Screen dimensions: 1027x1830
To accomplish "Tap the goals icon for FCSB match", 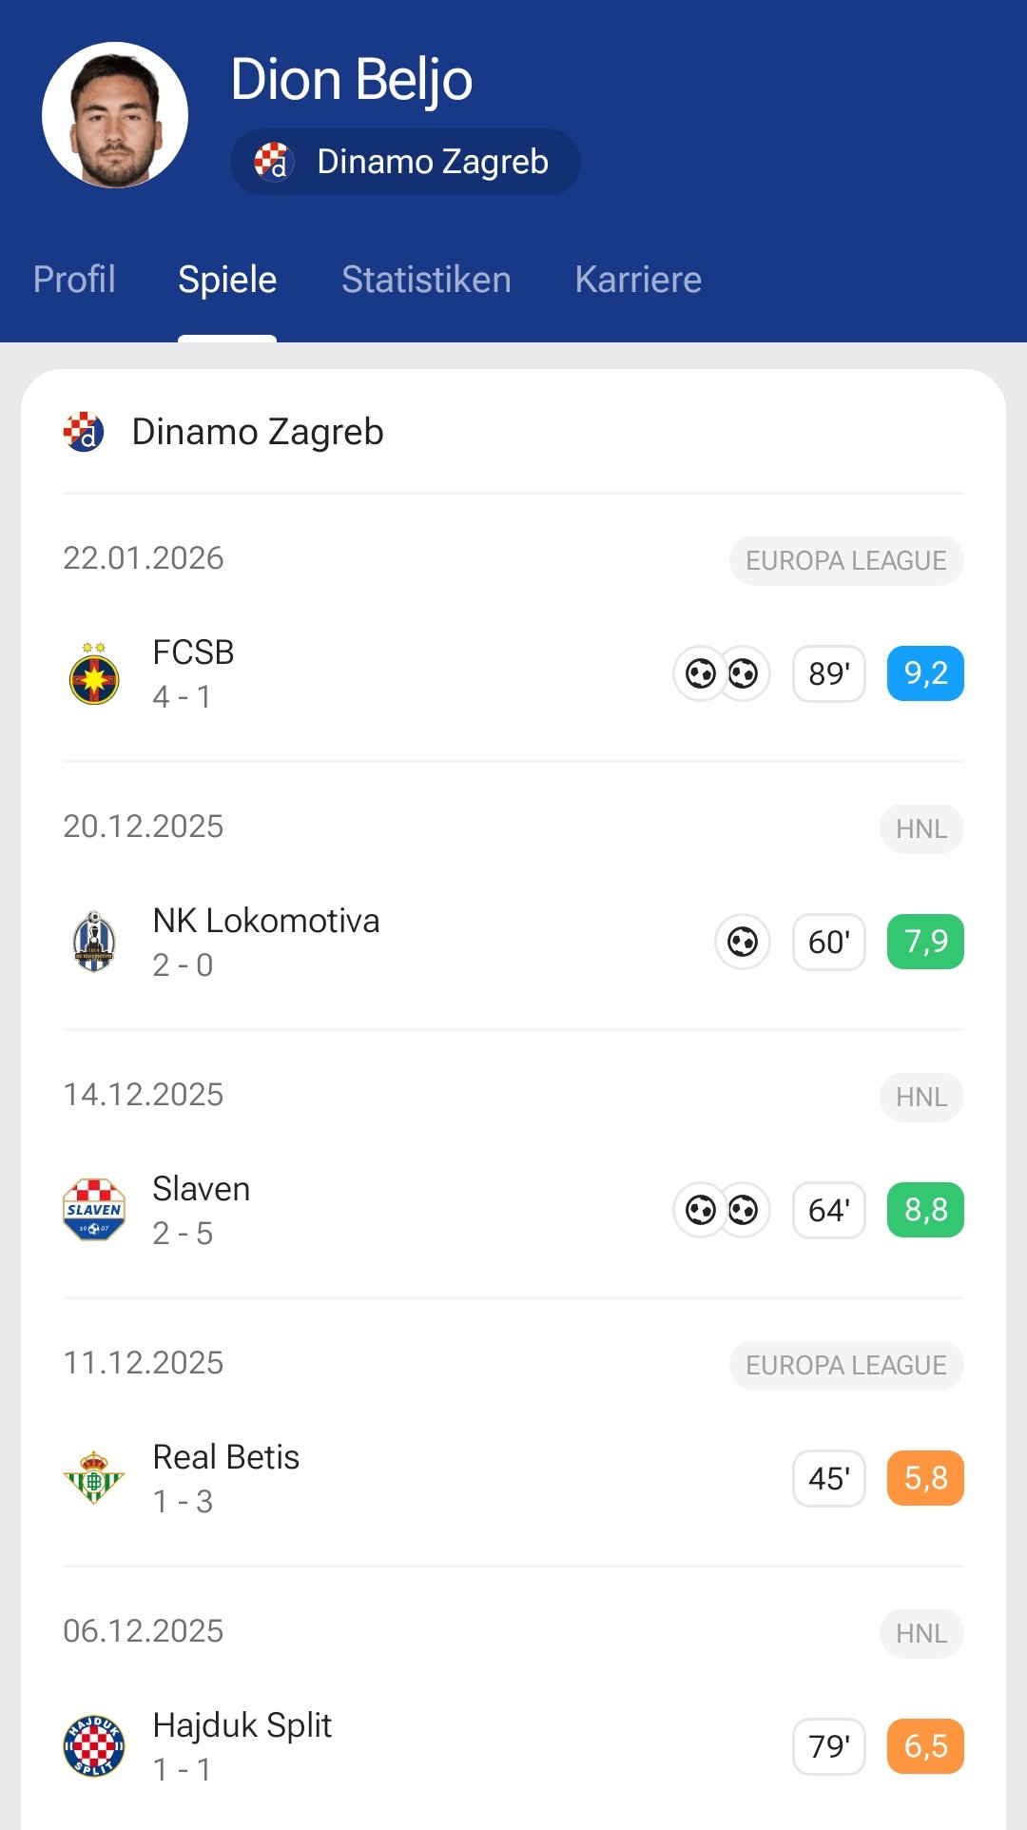I will pos(722,673).
